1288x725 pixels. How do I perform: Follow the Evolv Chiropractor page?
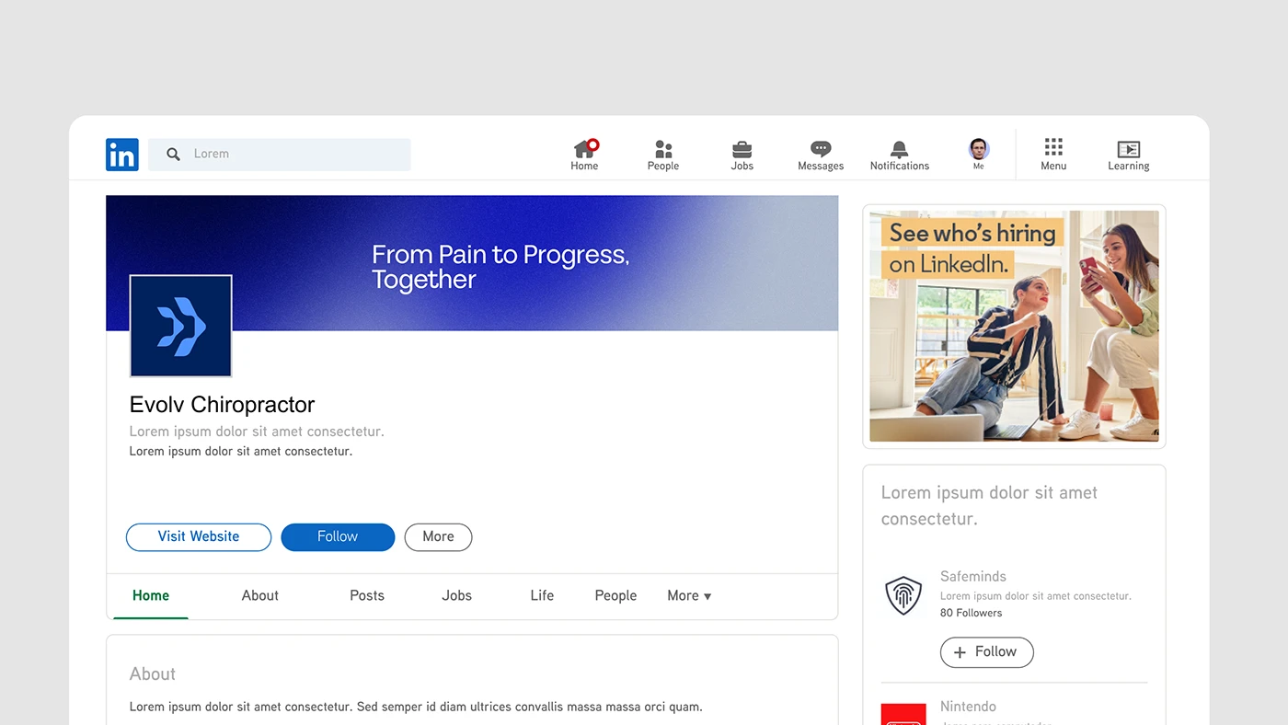338,537
